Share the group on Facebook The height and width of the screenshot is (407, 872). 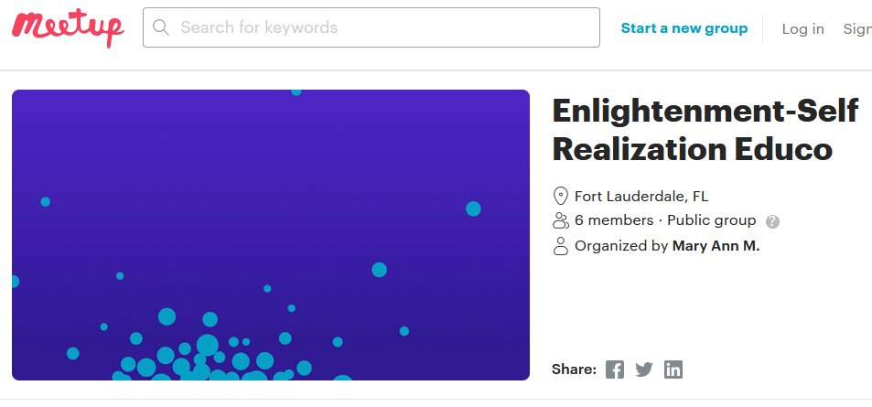click(615, 370)
